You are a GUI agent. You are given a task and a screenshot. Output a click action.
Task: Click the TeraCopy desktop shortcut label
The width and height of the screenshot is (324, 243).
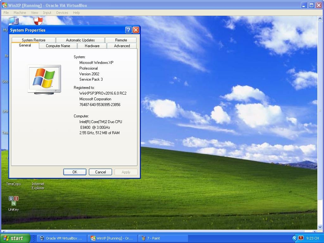click(14, 184)
